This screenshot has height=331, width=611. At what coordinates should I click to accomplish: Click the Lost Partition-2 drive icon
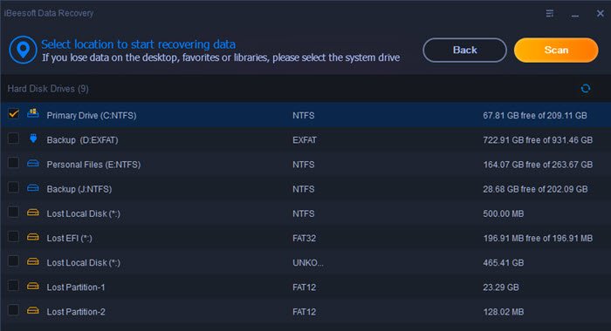[33, 310]
